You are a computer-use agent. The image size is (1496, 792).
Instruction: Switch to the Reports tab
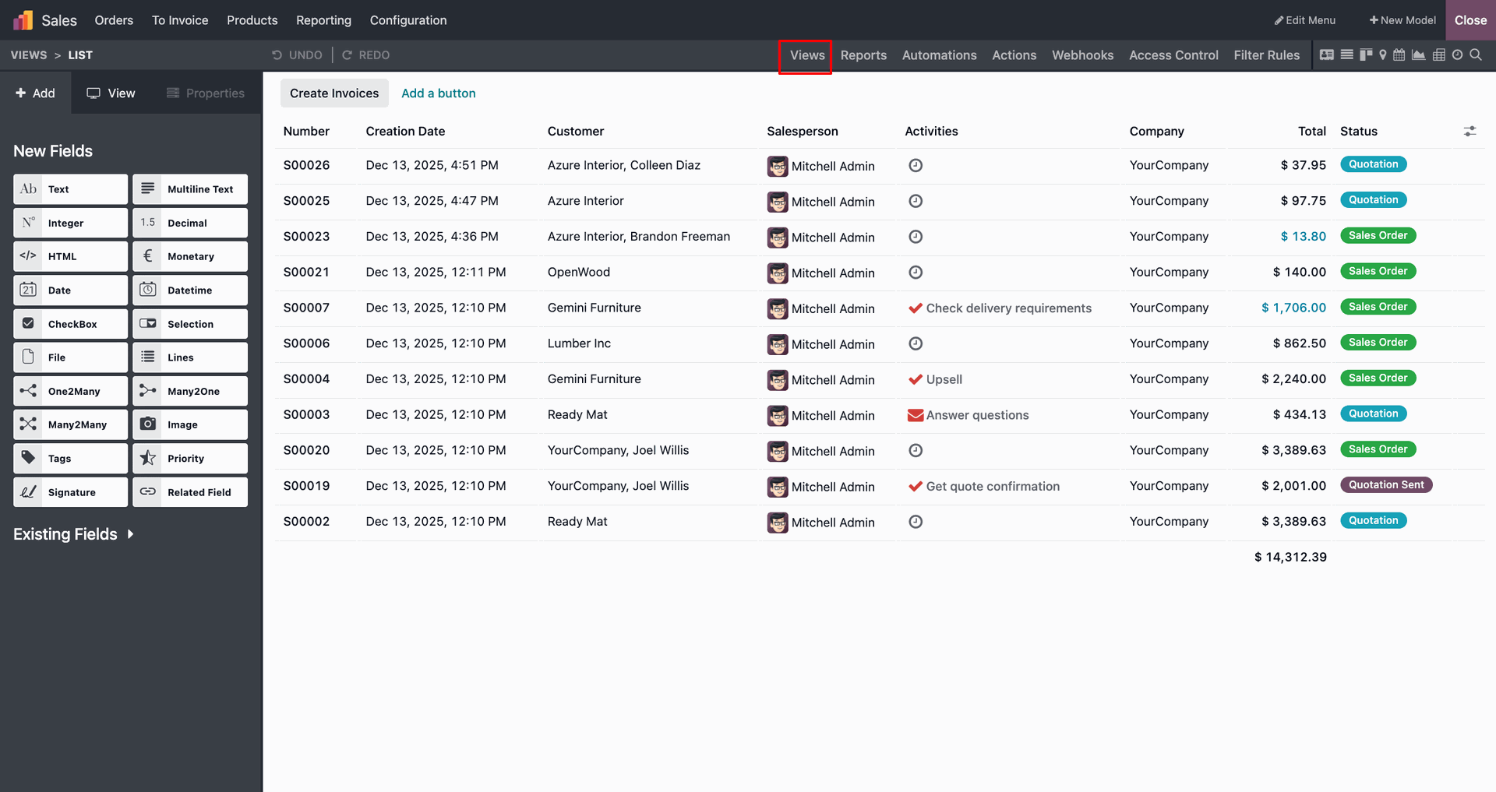(863, 55)
